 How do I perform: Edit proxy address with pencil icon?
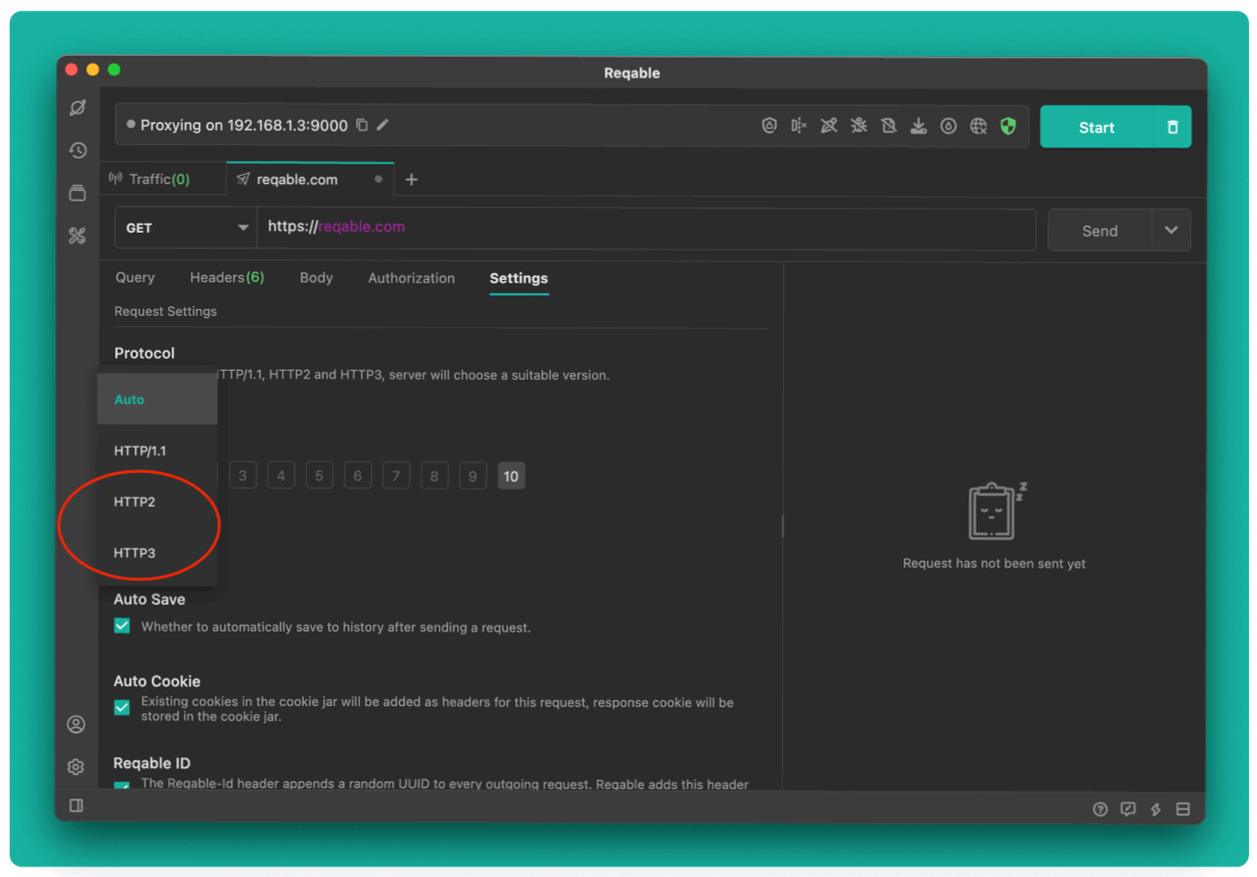click(382, 125)
